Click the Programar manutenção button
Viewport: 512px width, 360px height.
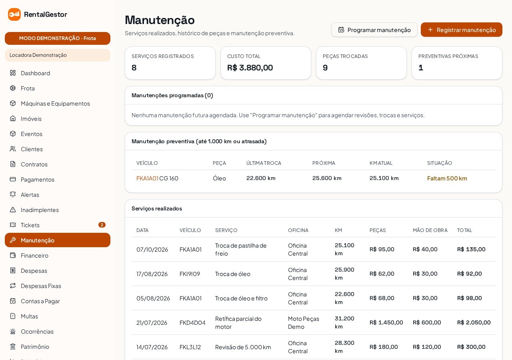click(374, 30)
